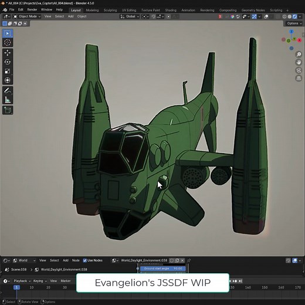305x305 pixels.
Task: Click the frame 1 playhead marker
Action: [16, 287]
